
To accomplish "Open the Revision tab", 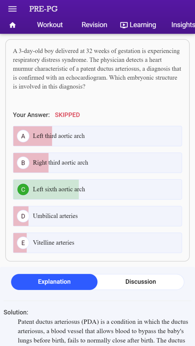I will [x=94, y=25].
